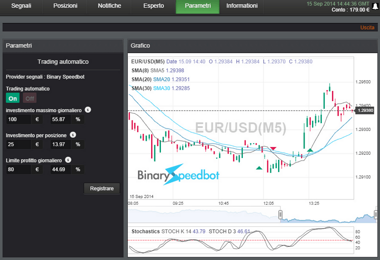Edit daily max investment percent field

(61, 119)
